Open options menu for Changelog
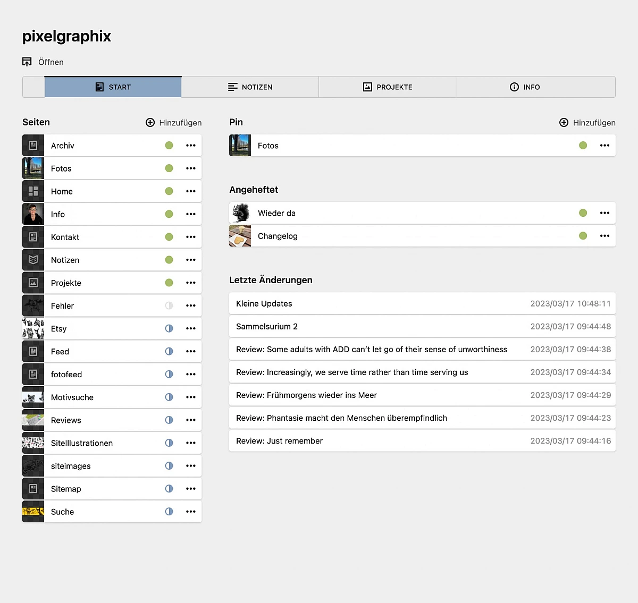Image resolution: width=638 pixels, height=603 pixels. point(605,236)
